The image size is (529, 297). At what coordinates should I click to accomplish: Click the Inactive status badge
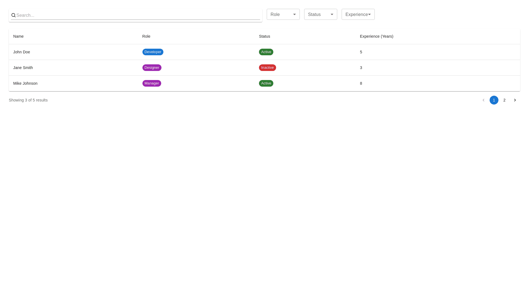point(267,68)
